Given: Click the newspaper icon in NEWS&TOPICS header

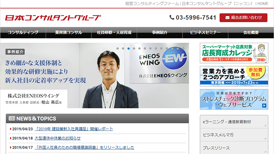Looking at the screenshot, I should pos(12,119).
